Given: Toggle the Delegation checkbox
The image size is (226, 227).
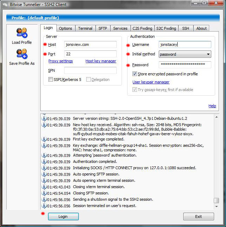Looking at the screenshot, I should [x=88, y=79].
